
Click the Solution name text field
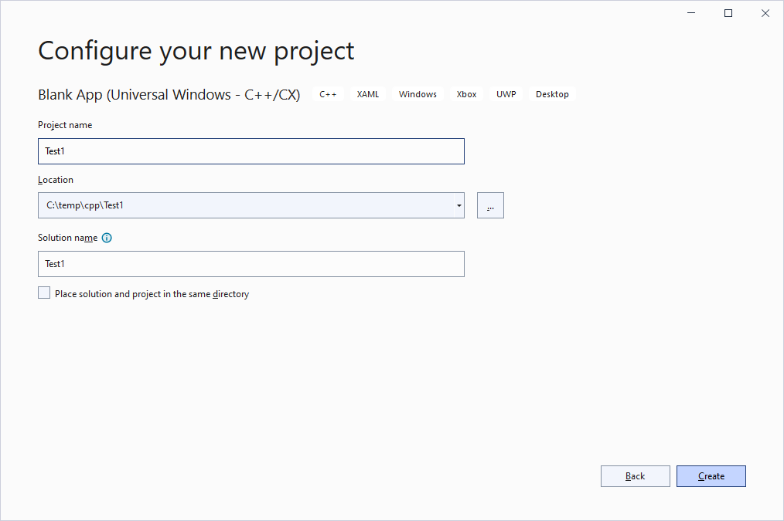(x=251, y=264)
